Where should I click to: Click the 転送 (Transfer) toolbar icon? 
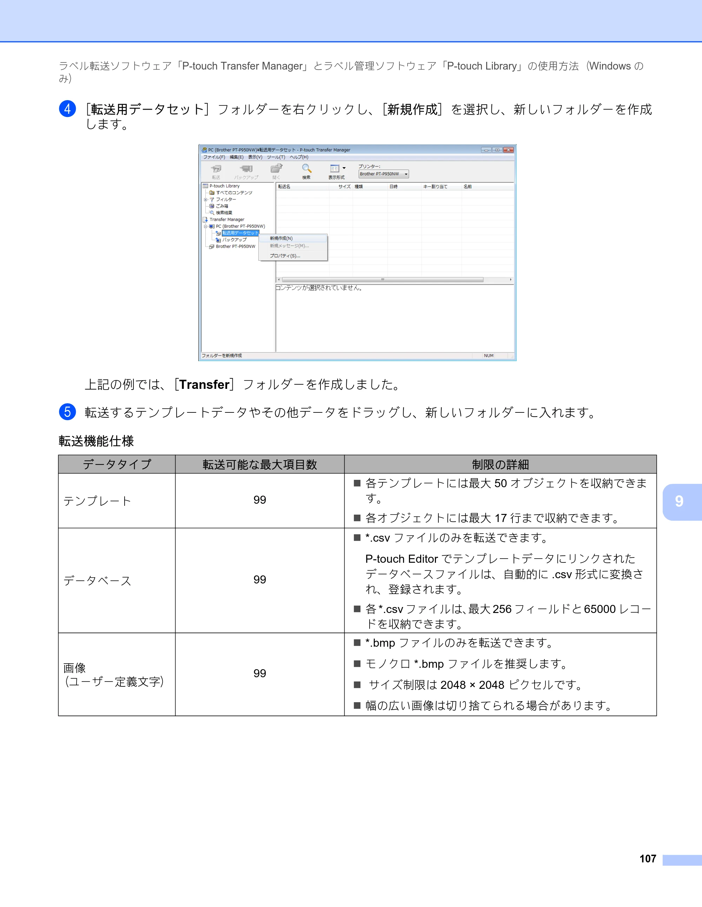(x=216, y=169)
